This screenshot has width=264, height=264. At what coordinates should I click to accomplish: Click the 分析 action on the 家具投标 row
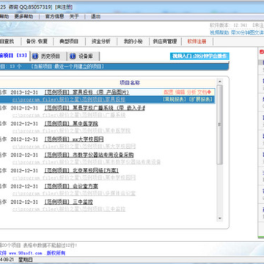(191, 92)
